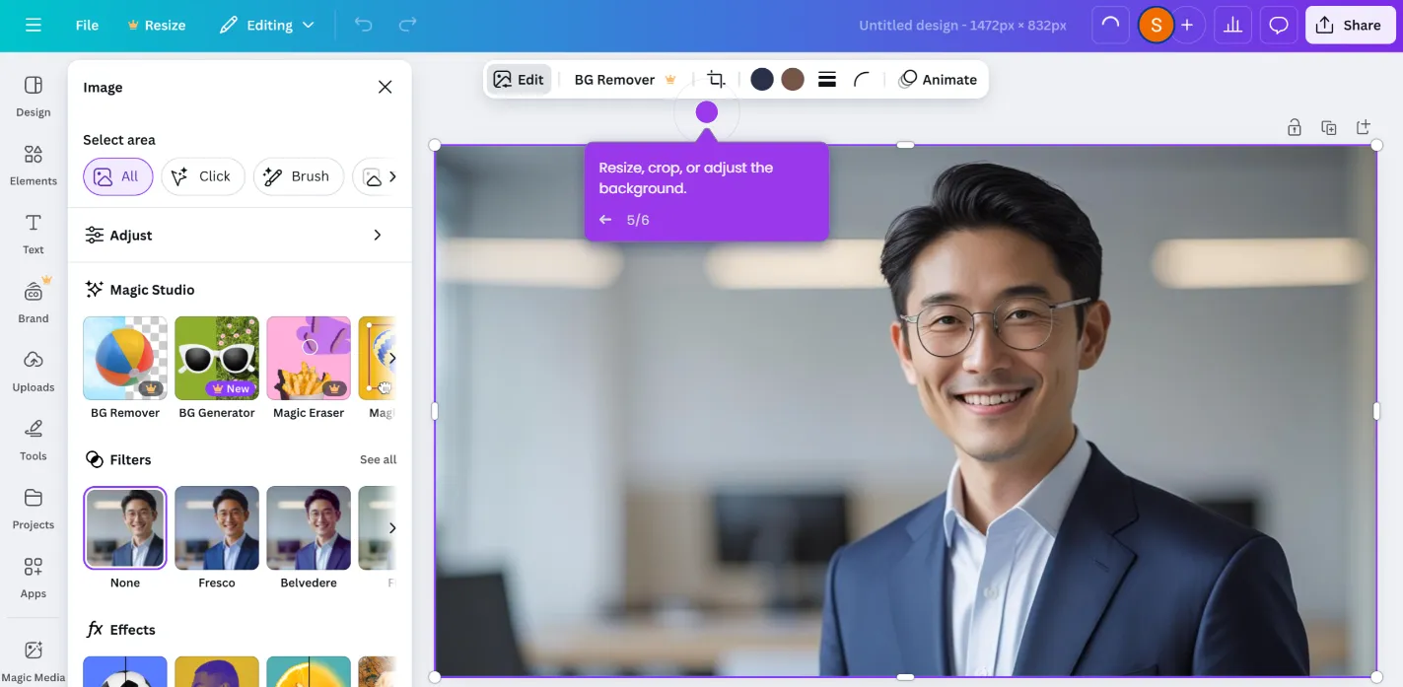The width and height of the screenshot is (1403, 687).
Task: Edit the Untitled design title field
Action: tap(962, 26)
